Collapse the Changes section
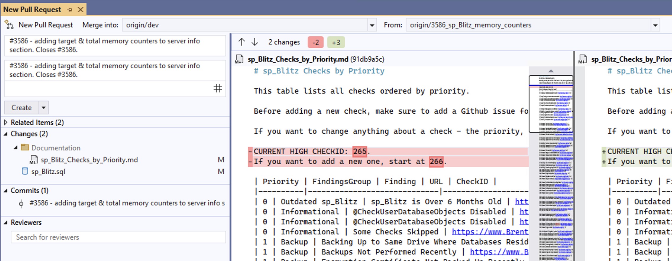This screenshot has width=672, height=261. [x=6, y=134]
